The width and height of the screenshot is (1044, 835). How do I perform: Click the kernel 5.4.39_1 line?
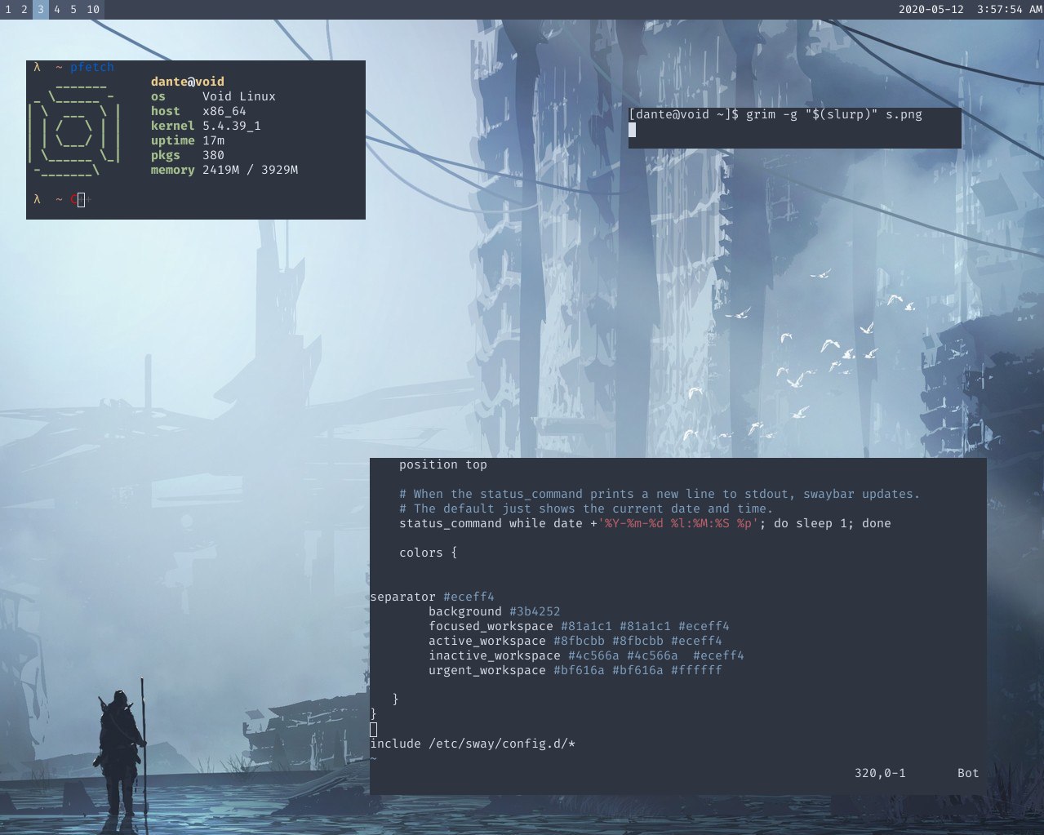[206, 126]
